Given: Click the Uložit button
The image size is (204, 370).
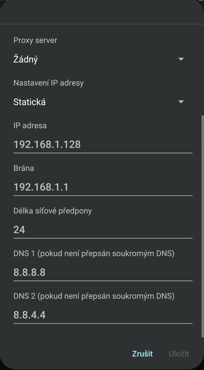Looking at the screenshot, I should [x=179, y=354].
